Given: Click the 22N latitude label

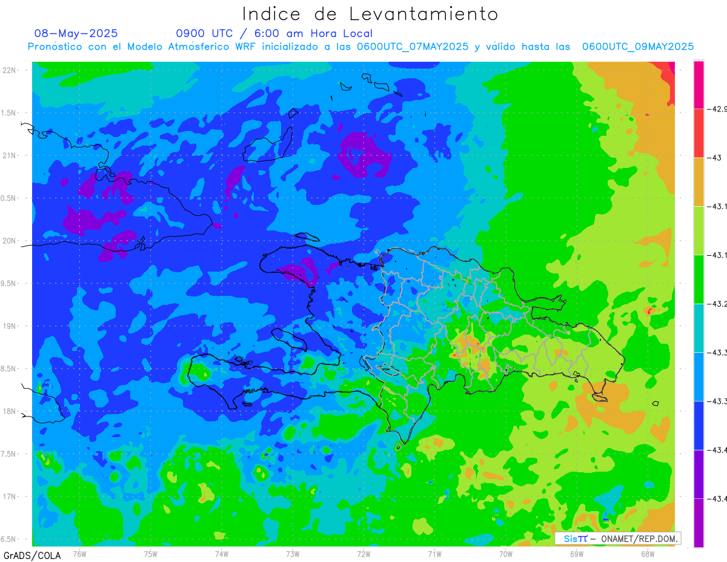Looking at the screenshot, I should [x=10, y=70].
